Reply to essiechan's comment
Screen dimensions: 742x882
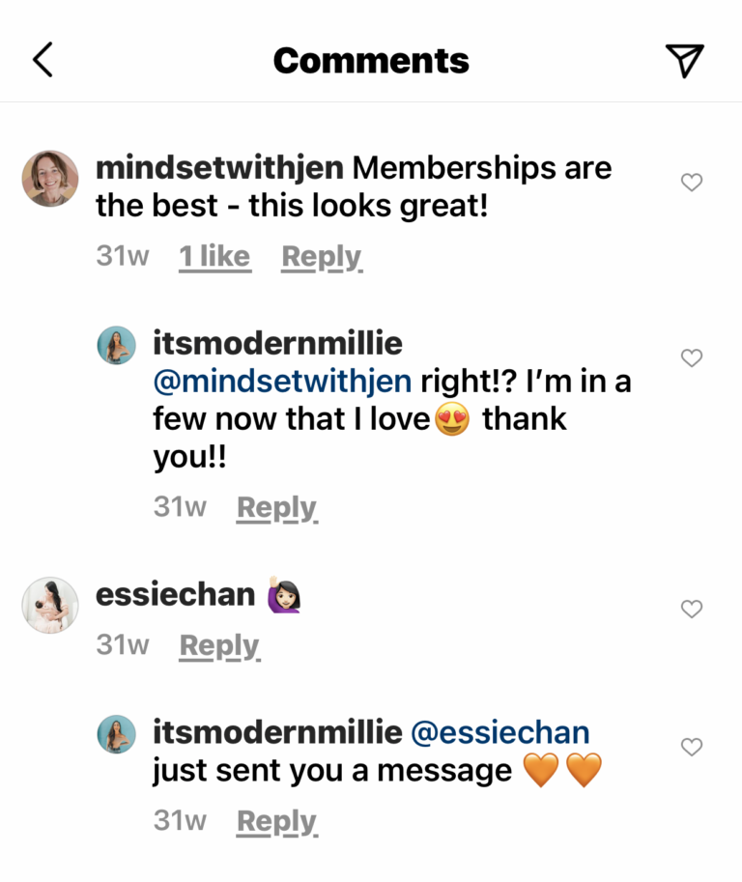pyautogui.click(x=220, y=645)
